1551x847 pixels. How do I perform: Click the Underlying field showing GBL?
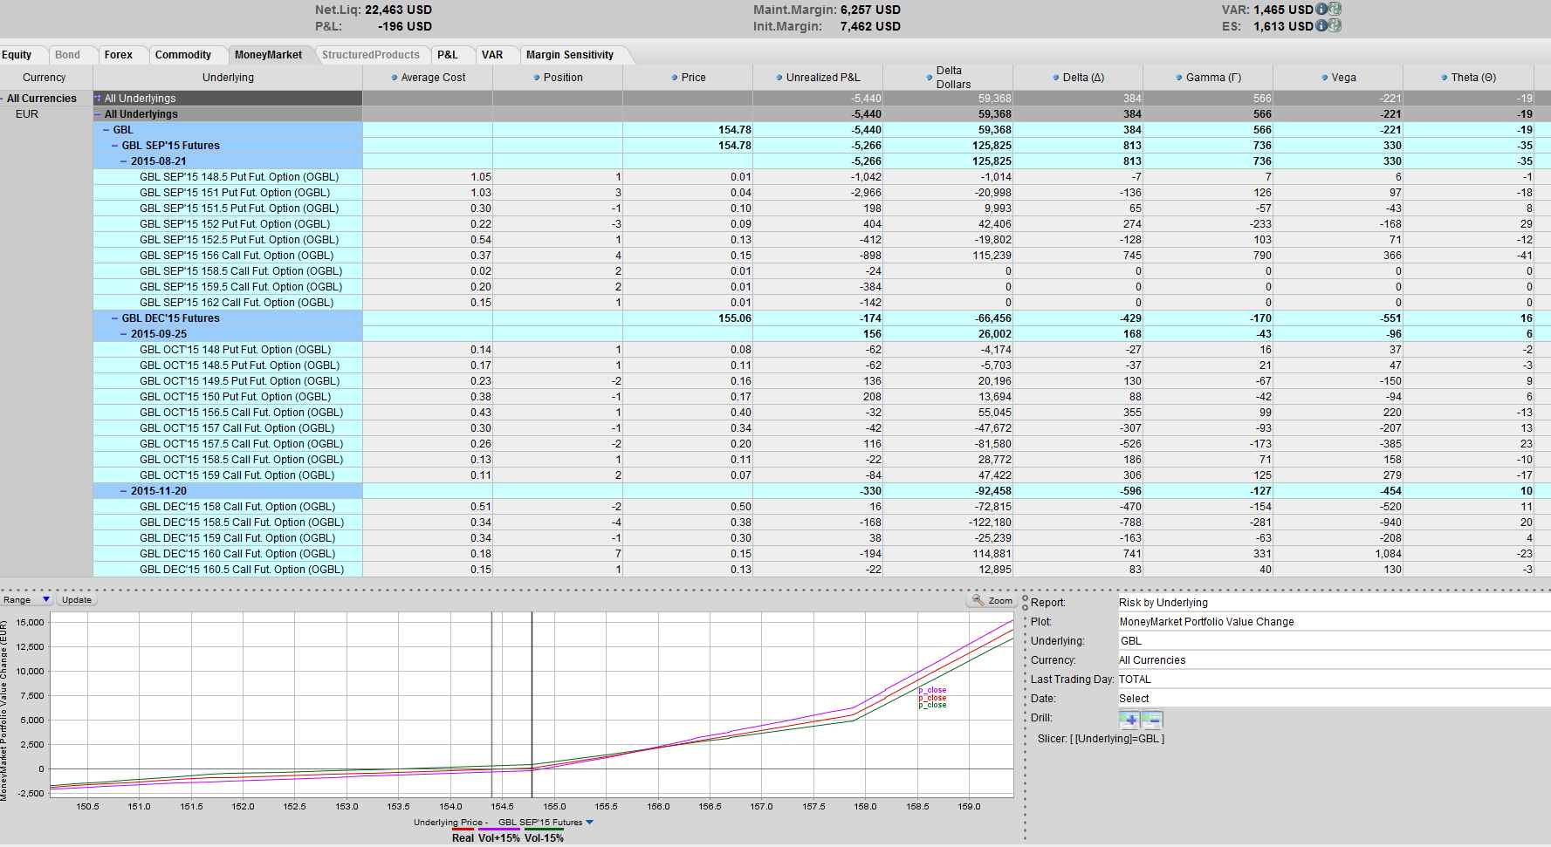point(1334,641)
